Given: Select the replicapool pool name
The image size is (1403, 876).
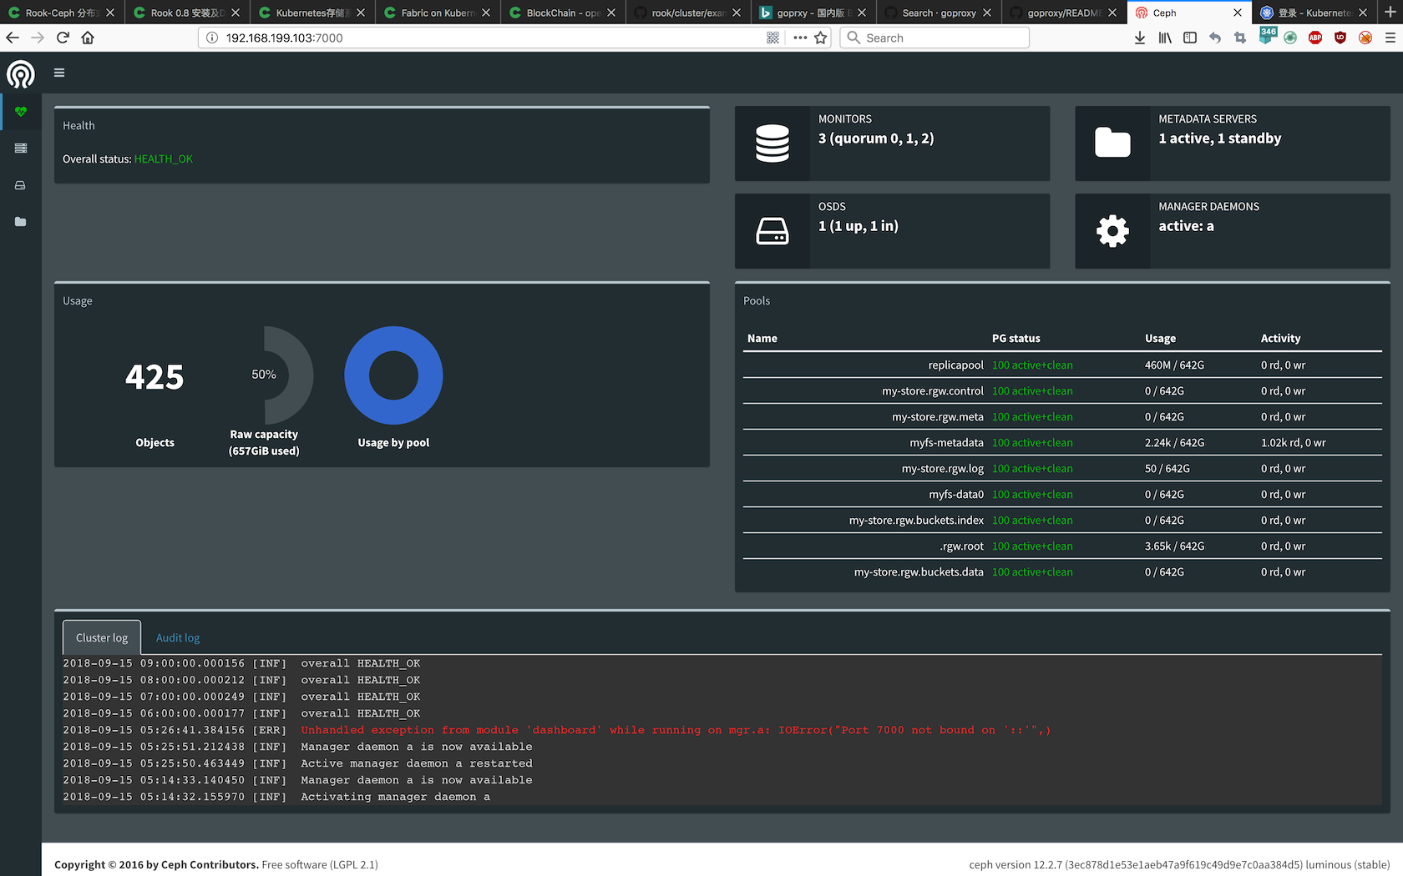Looking at the screenshot, I should [955, 365].
